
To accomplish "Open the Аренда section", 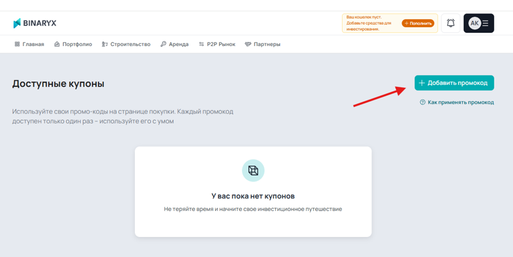I will (x=174, y=44).
